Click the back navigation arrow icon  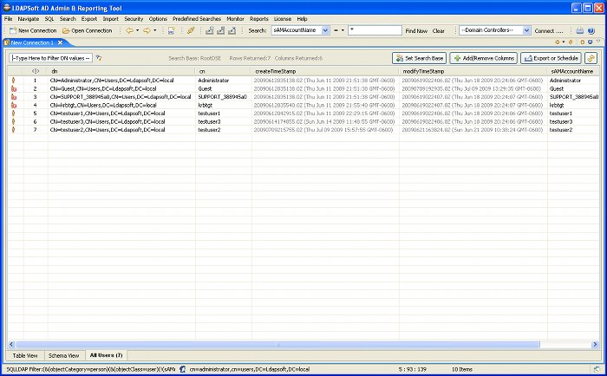pyautogui.click(x=129, y=30)
